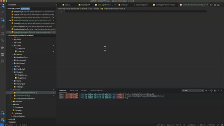Screen dimensions: 224x126
Task: Select Register.js under Open Editors
Action: 31,12
